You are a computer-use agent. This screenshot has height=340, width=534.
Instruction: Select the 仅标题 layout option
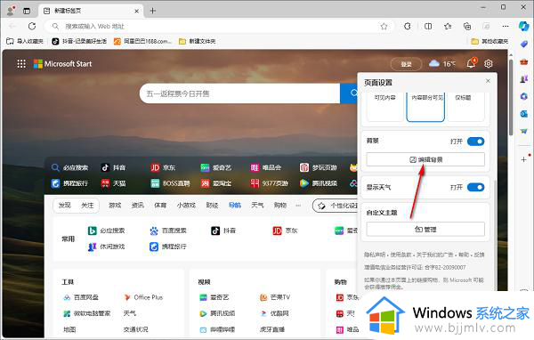(x=465, y=106)
